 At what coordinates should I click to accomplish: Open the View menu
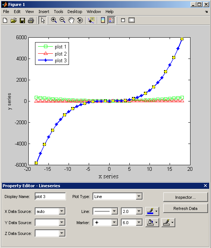(x=29, y=12)
